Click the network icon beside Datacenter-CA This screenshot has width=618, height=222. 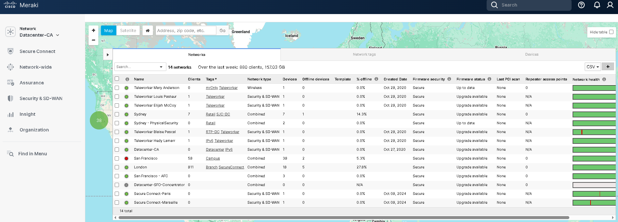click(x=10, y=32)
